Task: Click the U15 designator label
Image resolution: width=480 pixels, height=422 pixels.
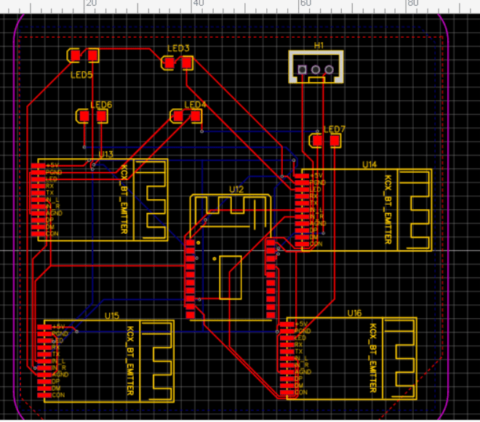Action: tap(111, 316)
